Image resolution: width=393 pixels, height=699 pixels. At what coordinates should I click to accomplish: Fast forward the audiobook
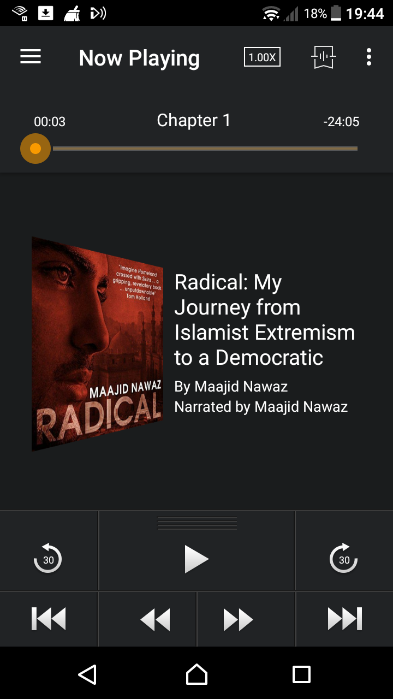pyautogui.click(x=239, y=620)
